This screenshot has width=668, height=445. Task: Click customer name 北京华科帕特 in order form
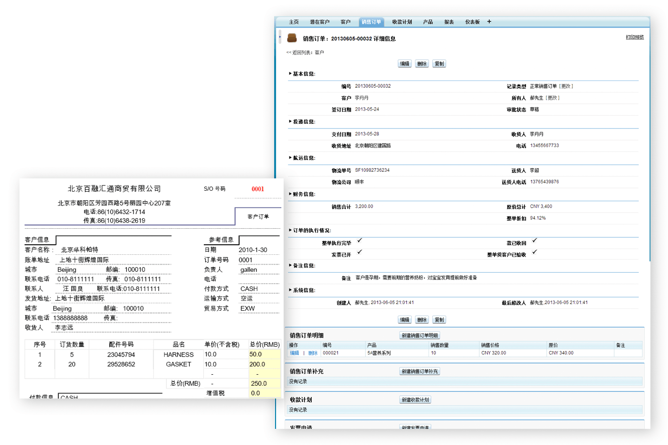(80, 250)
